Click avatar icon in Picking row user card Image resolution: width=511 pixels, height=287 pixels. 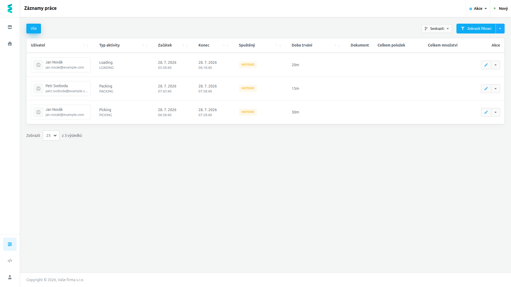[x=38, y=112]
